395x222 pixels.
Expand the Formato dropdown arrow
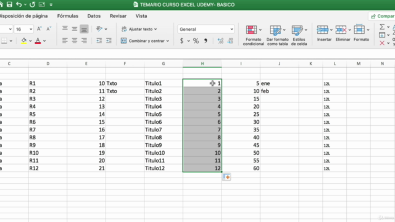tap(368, 30)
